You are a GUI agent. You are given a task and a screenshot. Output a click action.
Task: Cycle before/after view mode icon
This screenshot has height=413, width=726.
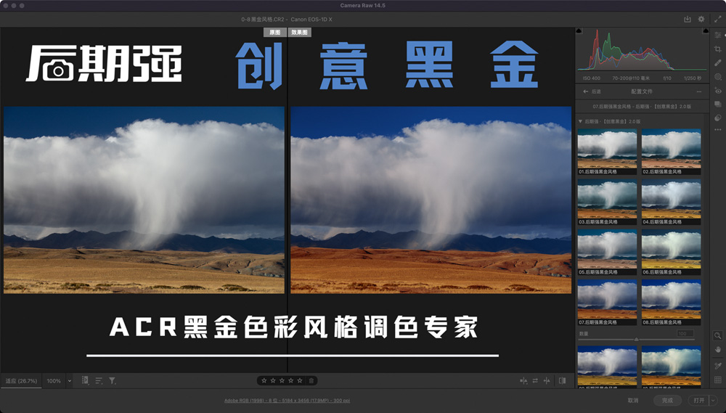pos(523,380)
